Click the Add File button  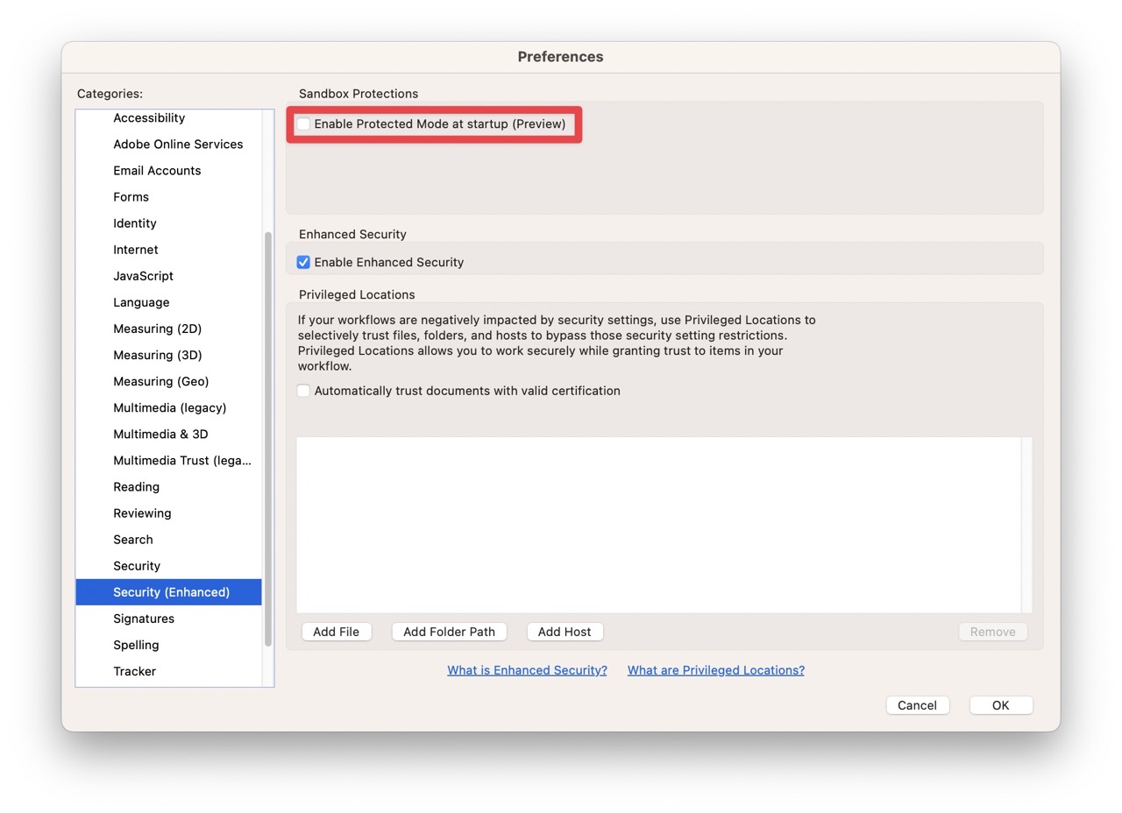tap(337, 631)
